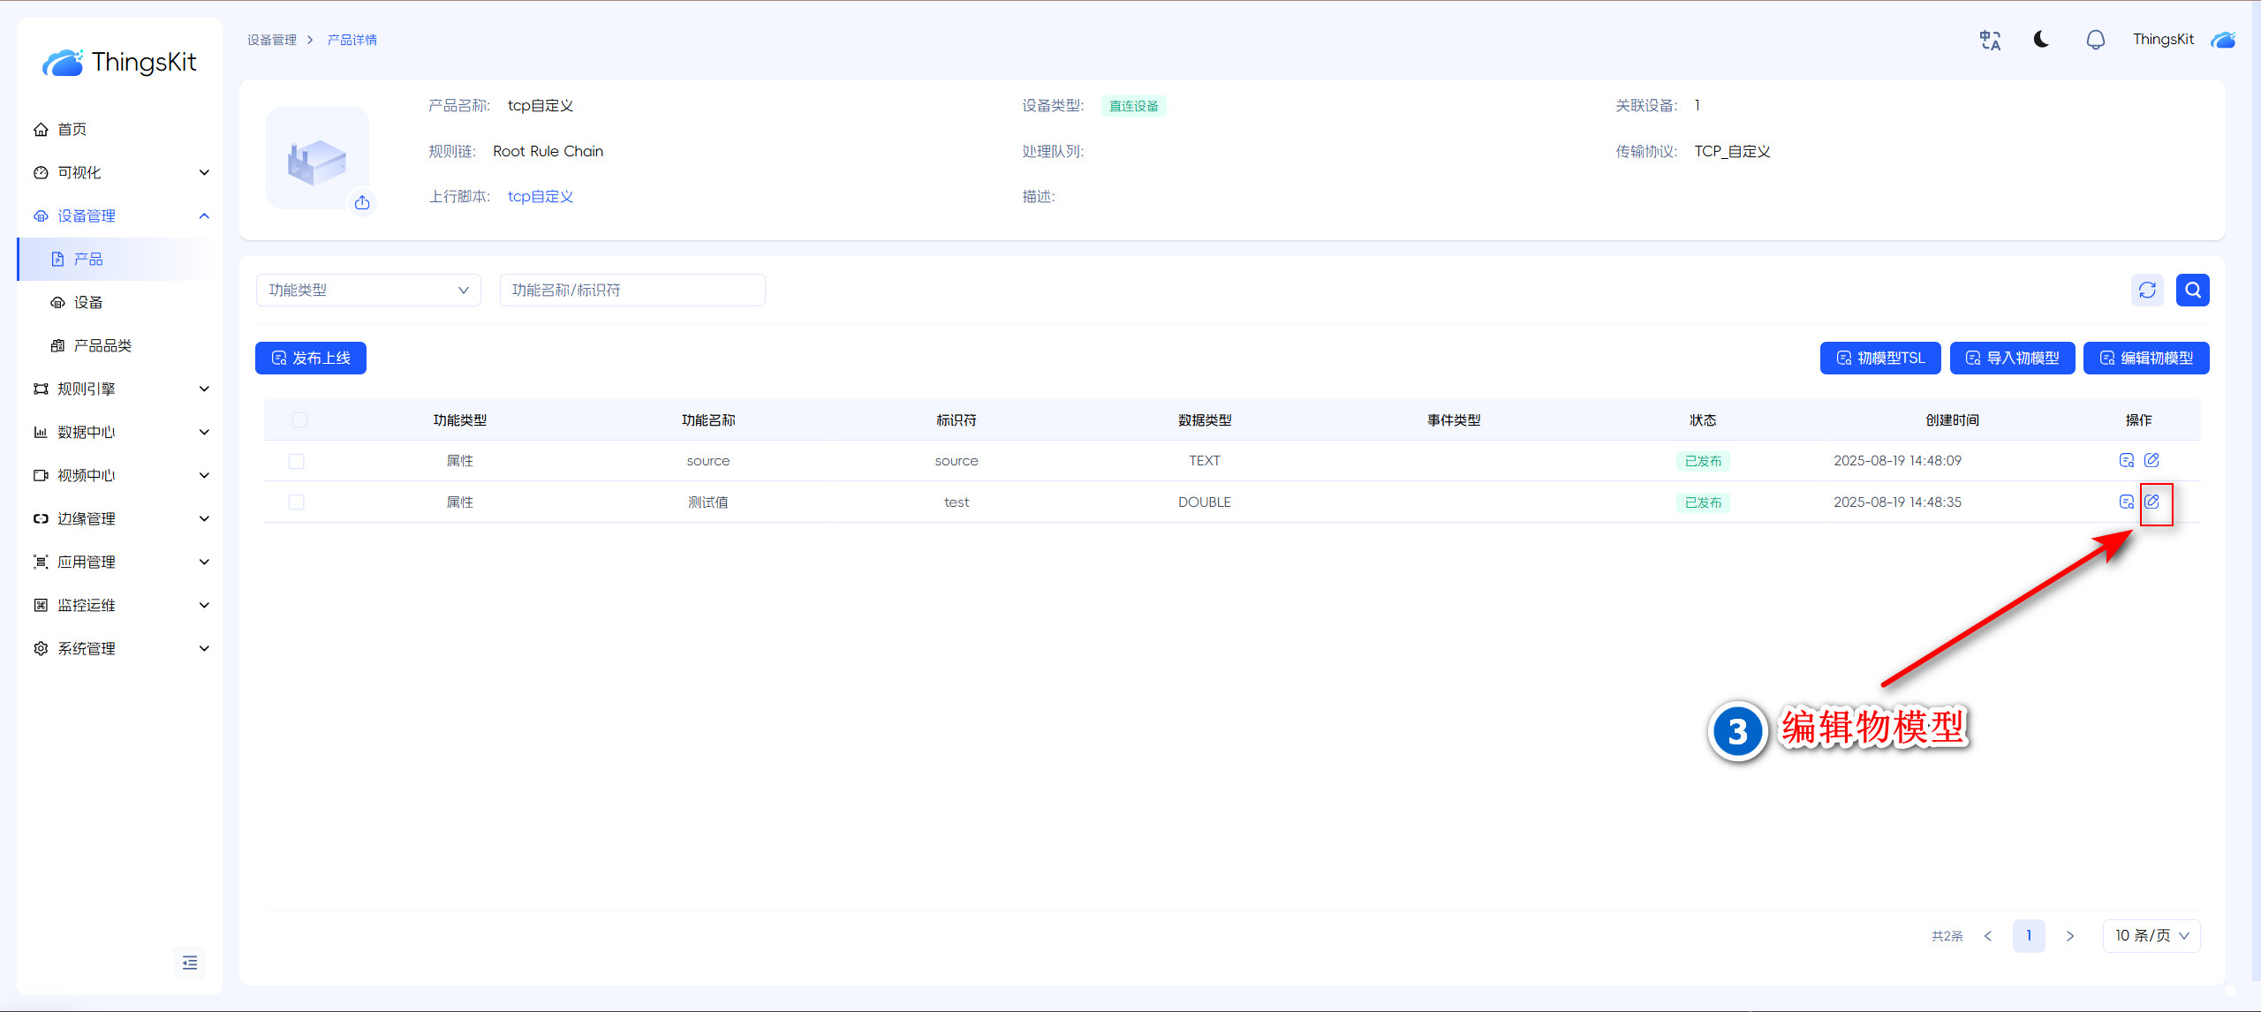Click view detail icon for source row
The width and height of the screenshot is (2261, 1012).
[x=2126, y=460]
